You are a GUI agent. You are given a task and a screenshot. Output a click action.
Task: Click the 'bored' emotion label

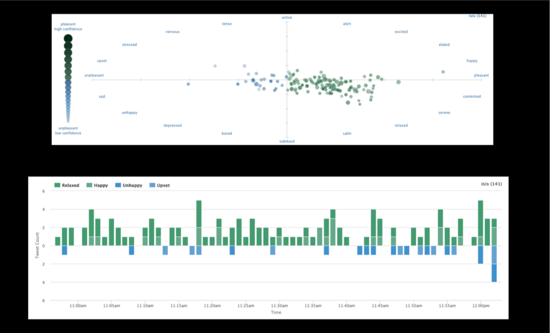tap(227, 134)
